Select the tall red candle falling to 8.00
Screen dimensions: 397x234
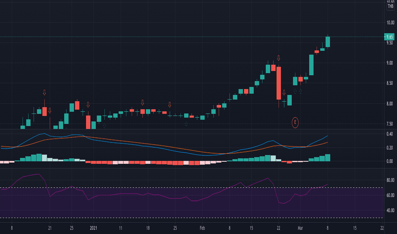tap(279, 83)
